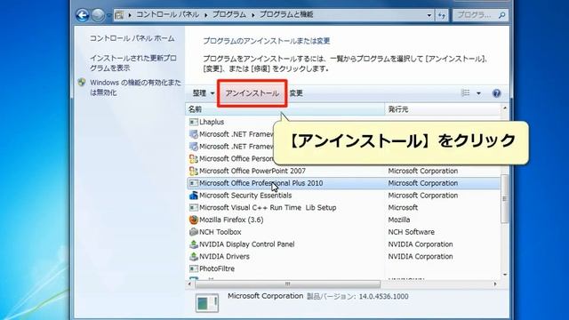
Task: Select Microsoft Office PowerPoint 2007 row
Action: click(x=343, y=171)
